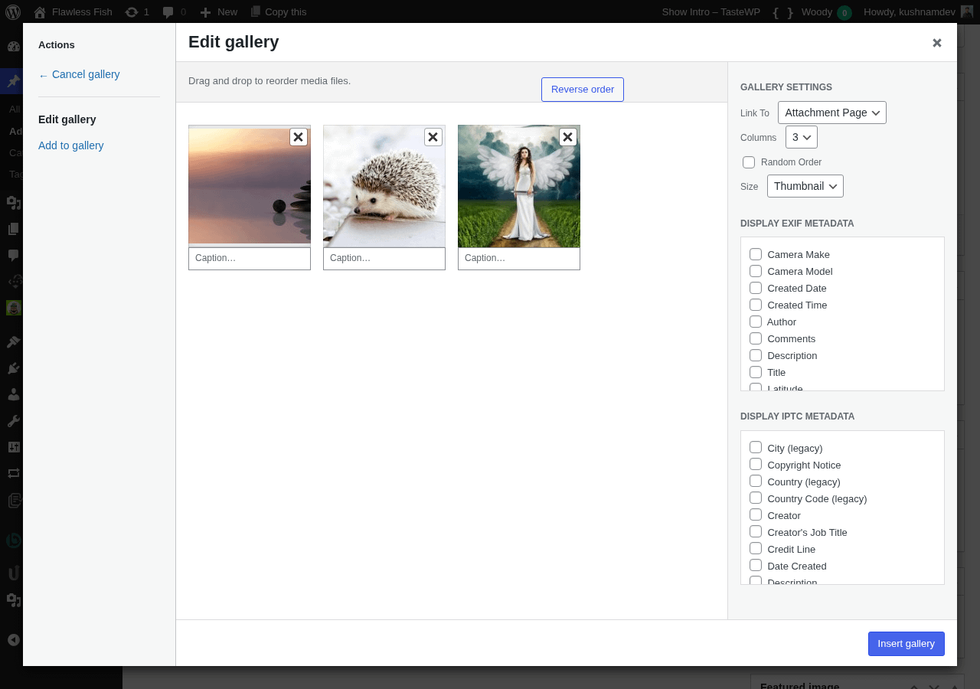Open the Size dropdown set to Thumbnail
This screenshot has height=689, width=980.
805,185
